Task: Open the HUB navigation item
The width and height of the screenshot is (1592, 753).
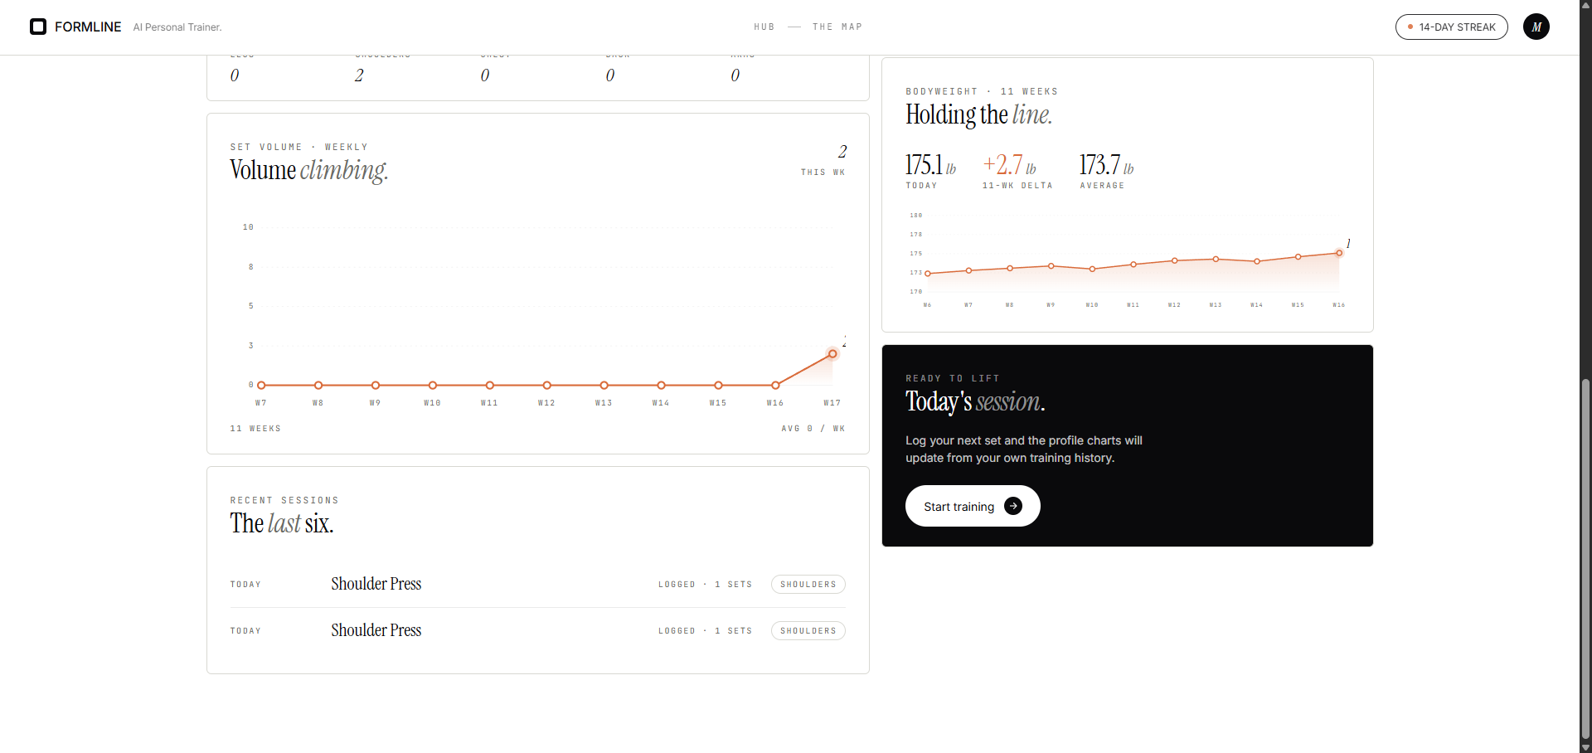Action: pos(764,27)
